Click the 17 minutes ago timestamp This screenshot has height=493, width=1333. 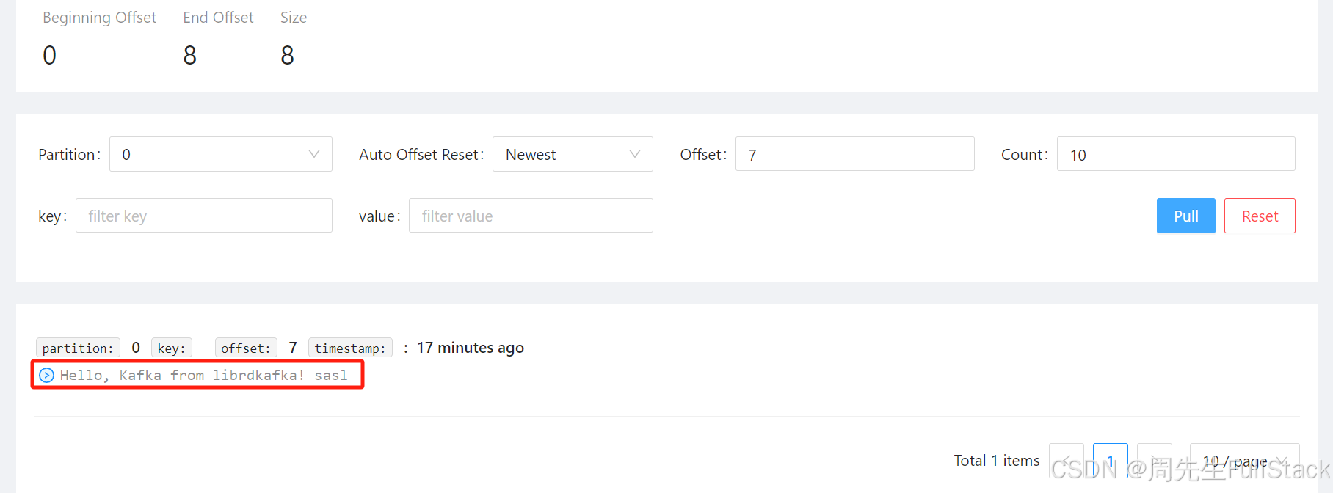pos(470,348)
